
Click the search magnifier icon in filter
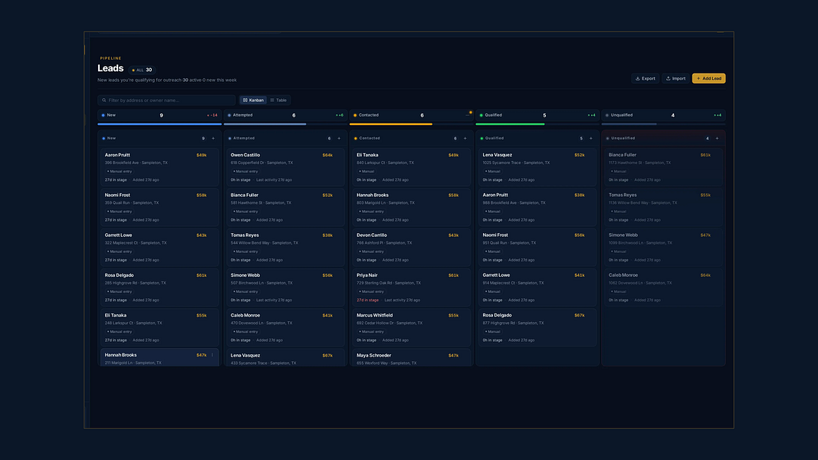104,100
